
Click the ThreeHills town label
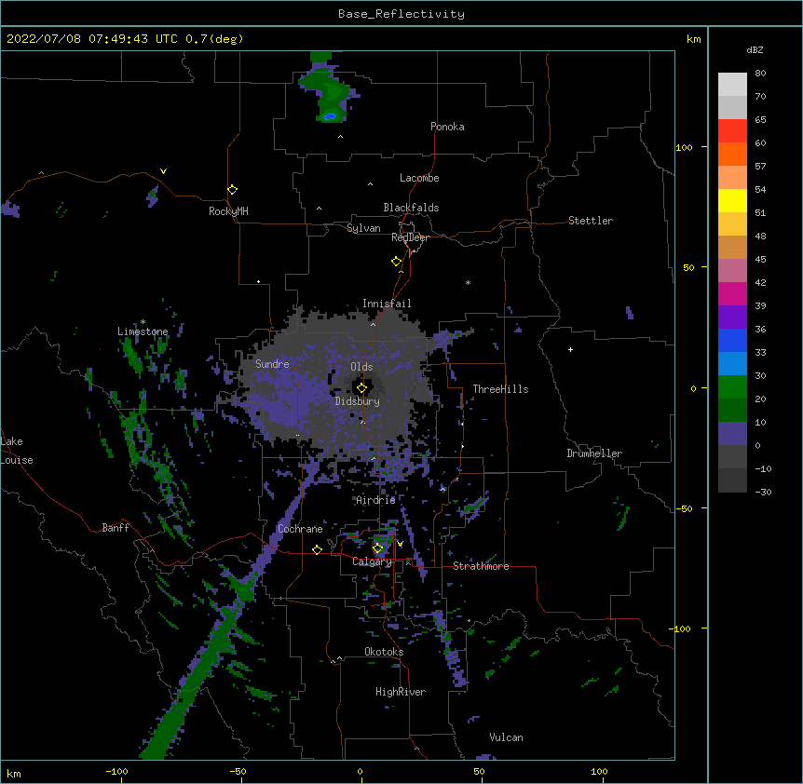500,389
